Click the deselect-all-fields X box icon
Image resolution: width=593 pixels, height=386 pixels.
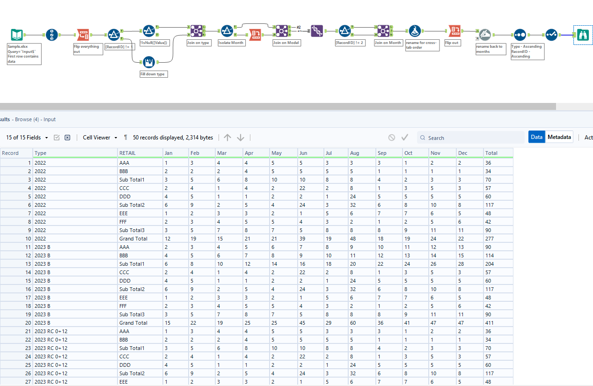point(67,138)
